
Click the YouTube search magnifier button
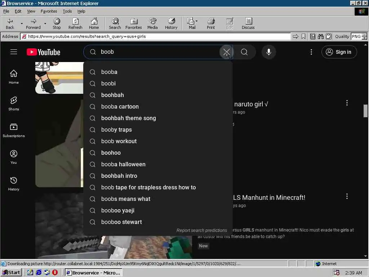click(x=244, y=52)
